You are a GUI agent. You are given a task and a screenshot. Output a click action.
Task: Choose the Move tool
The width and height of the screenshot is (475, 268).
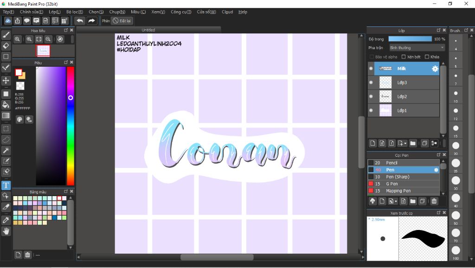pos(6,81)
